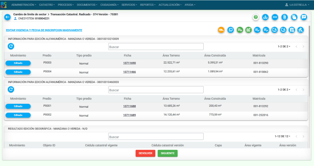Refresh the manzana 38010010460003 table

[x=11, y=90]
